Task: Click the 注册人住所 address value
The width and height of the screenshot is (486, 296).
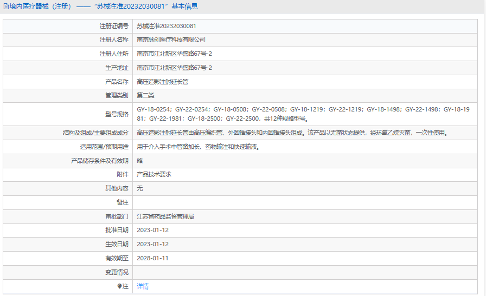Action: (x=175, y=54)
